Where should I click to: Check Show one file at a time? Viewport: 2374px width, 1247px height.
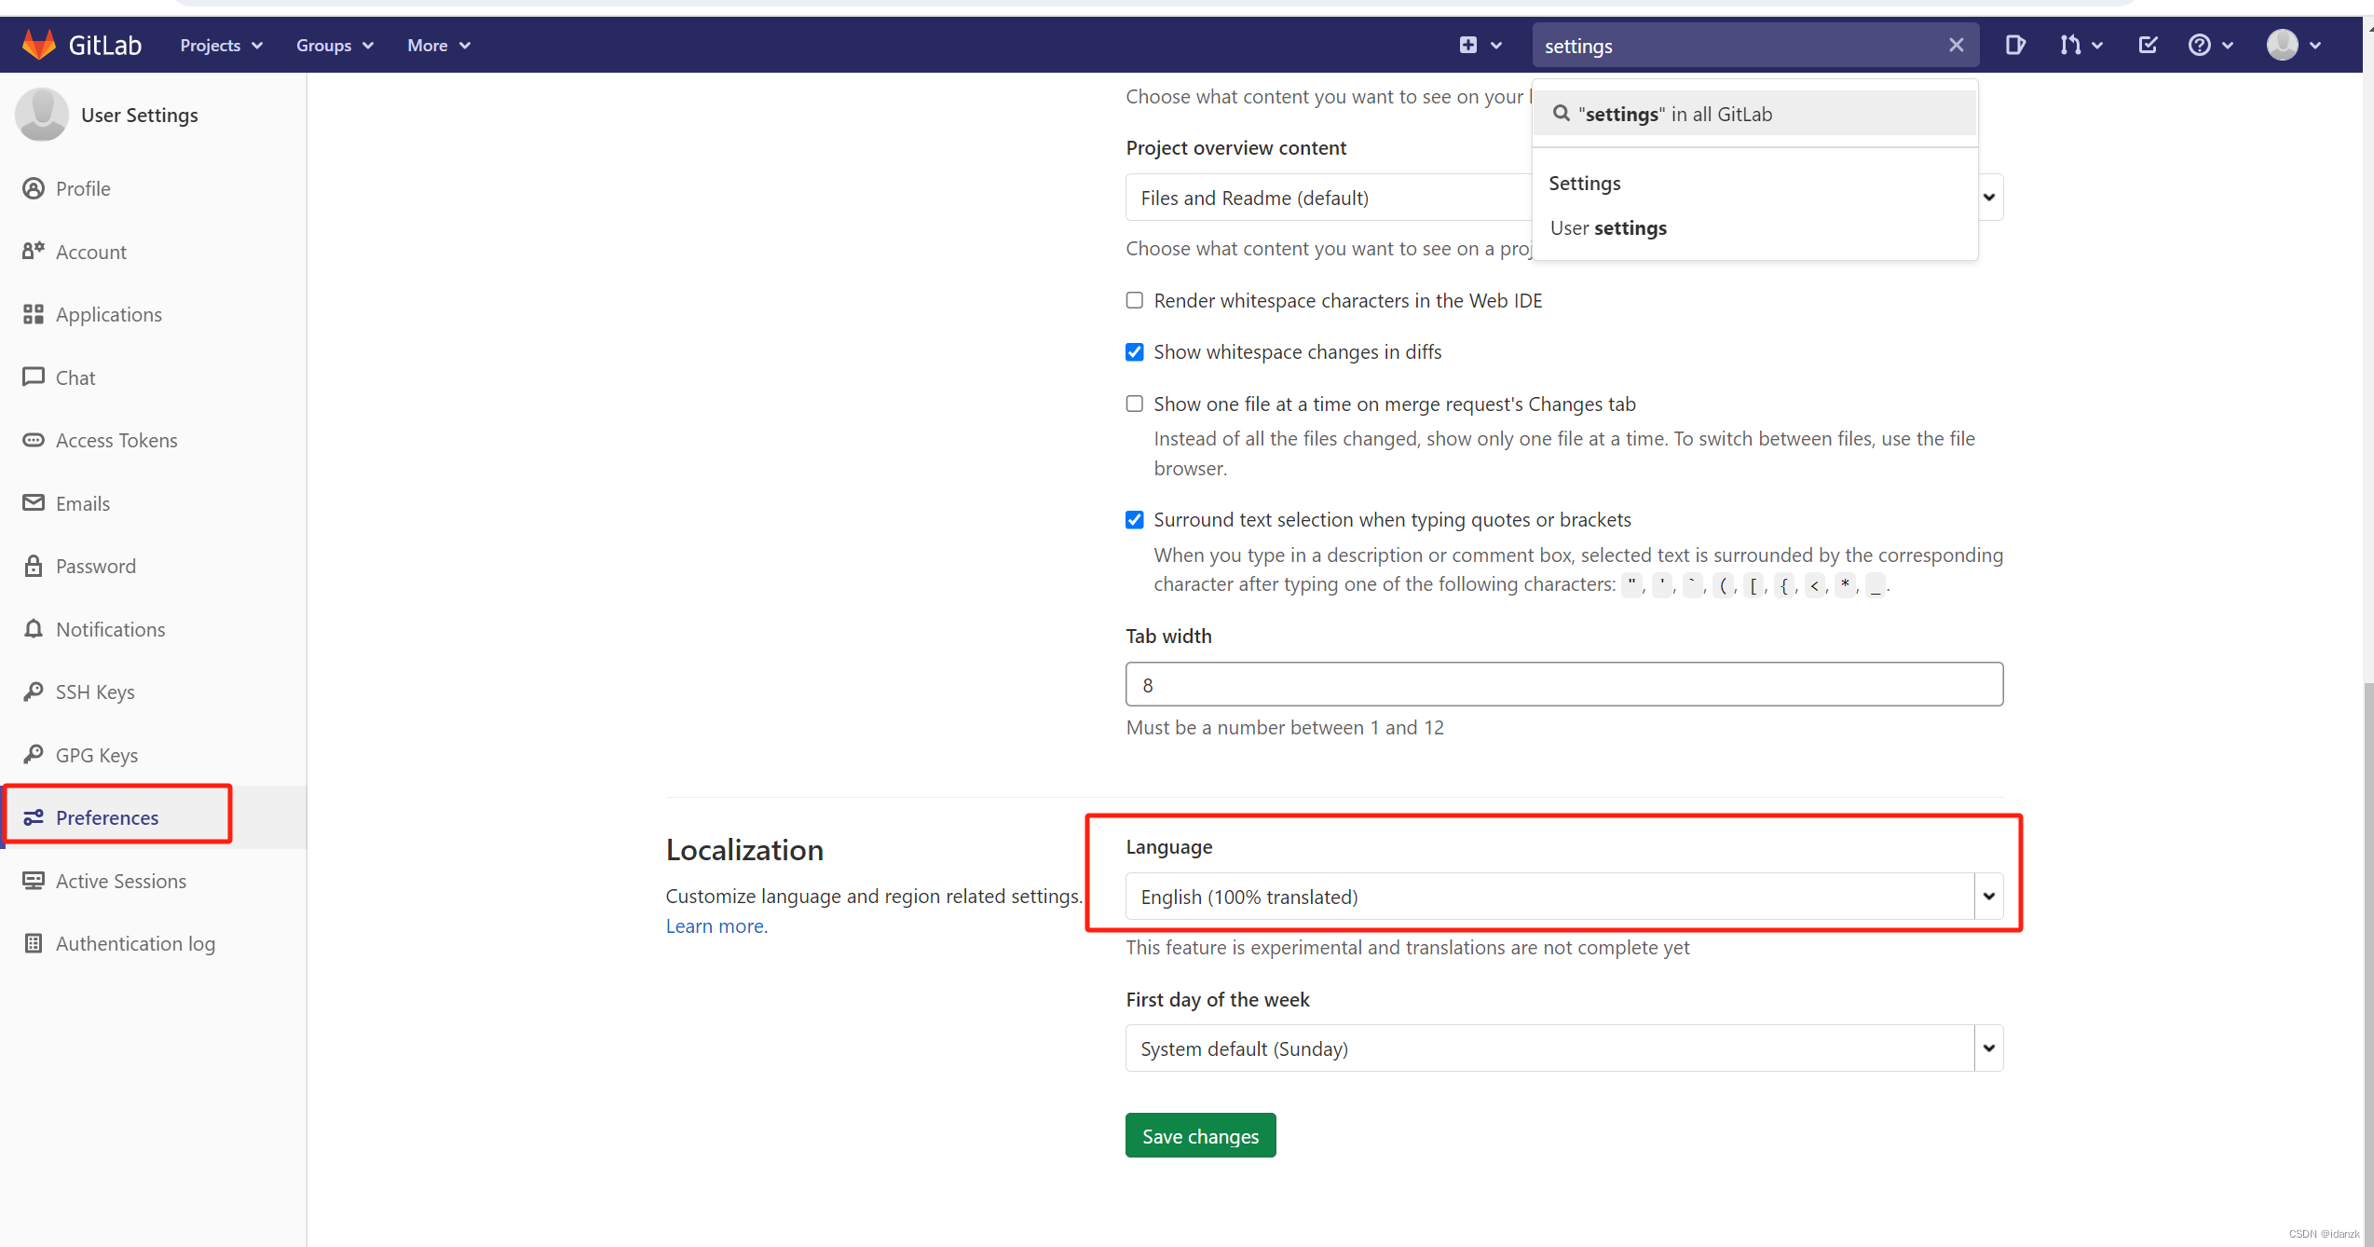pyautogui.click(x=1134, y=404)
